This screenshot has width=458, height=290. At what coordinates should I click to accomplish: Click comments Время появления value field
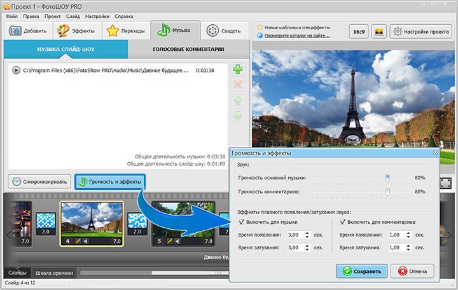pos(396,235)
